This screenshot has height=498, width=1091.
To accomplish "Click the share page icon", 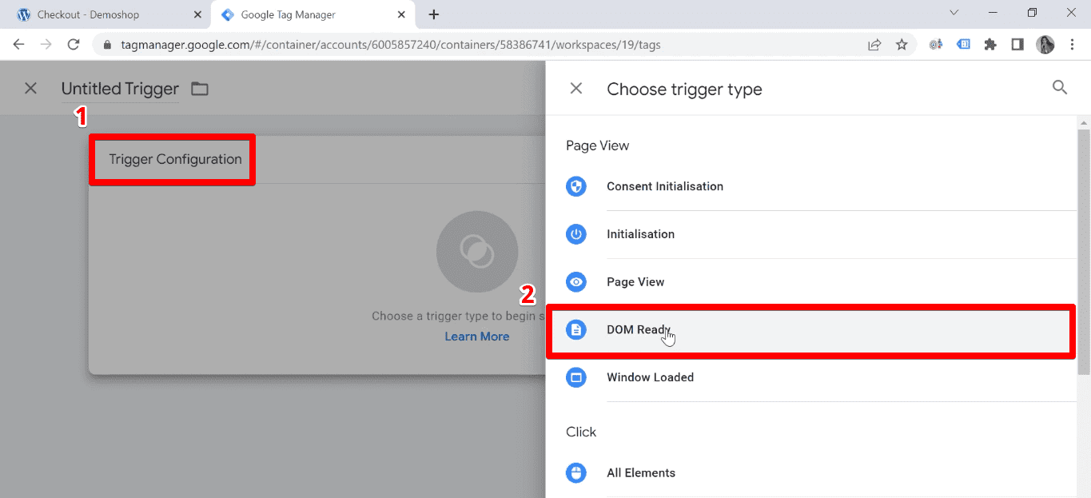I will coord(874,45).
